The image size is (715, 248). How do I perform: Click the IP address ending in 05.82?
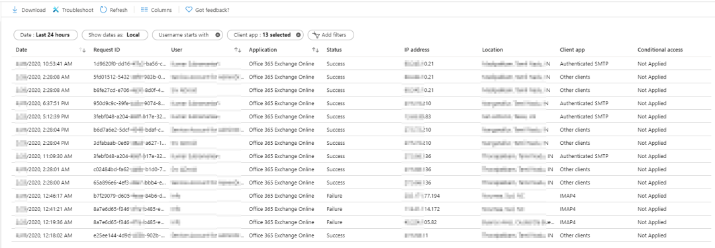[x=420, y=222]
